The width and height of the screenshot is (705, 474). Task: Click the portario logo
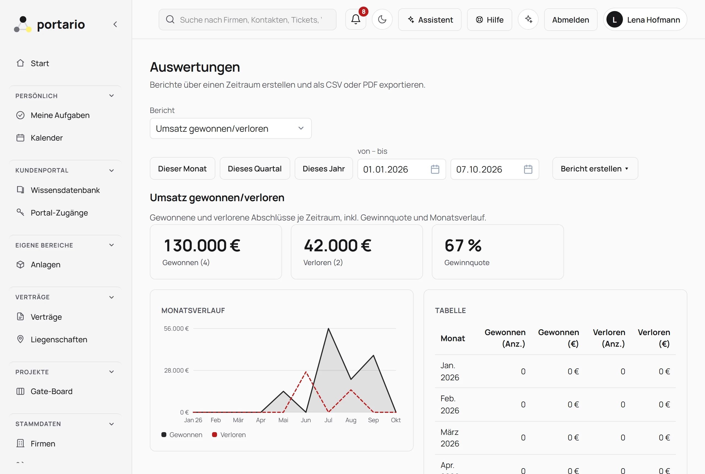(x=50, y=24)
